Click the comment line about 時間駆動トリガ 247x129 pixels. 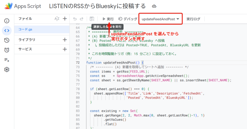pyautogui.click(x=133, y=54)
